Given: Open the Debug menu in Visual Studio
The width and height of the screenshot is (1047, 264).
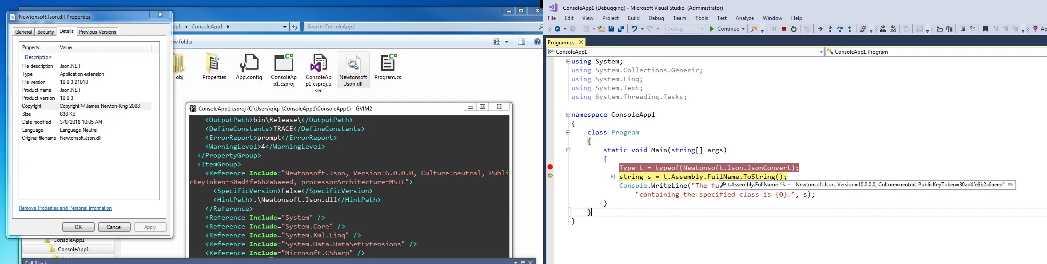Looking at the screenshot, I should click(x=656, y=18).
